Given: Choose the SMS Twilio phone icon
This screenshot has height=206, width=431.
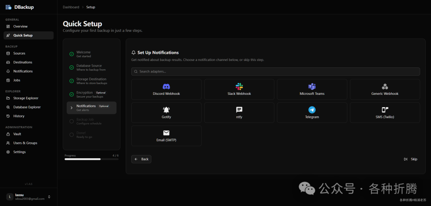Looking at the screenshot, I should 385,110.
